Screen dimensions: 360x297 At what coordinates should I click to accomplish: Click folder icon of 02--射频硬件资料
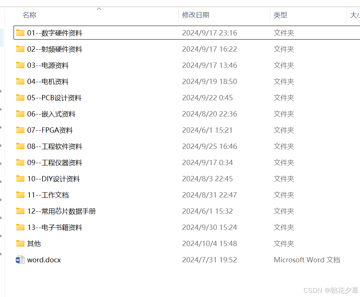(x=20, y=49)
